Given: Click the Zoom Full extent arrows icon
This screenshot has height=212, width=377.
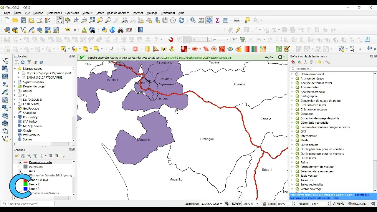Looking at the screenshot, I should [x=92, y=20].
